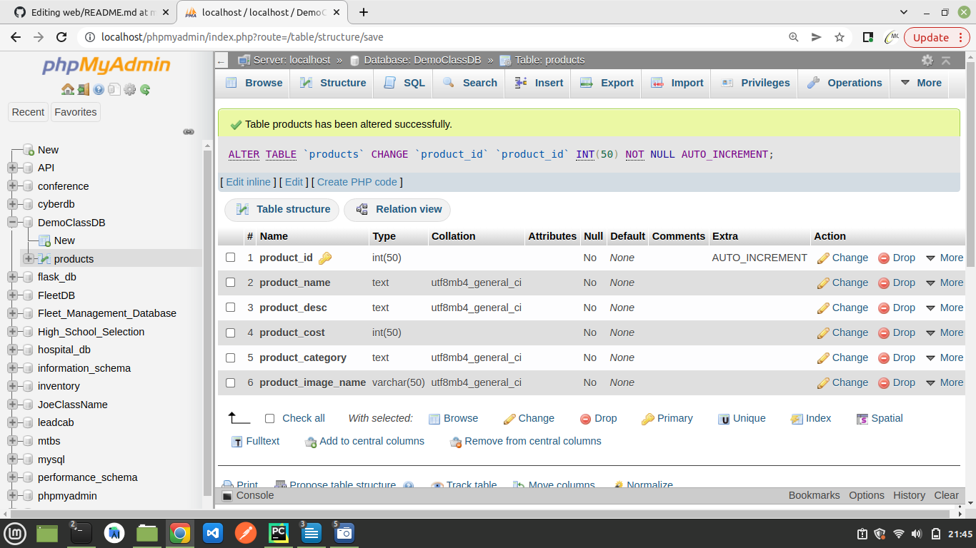Click the phpMyAdmin home icon
The height and width of the screenshot is (548, 976).
[68, 89]
